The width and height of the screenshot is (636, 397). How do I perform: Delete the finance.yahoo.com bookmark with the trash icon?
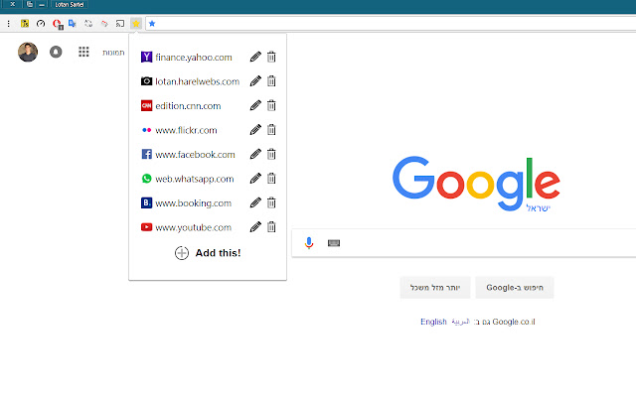click(x=271, y=57)
